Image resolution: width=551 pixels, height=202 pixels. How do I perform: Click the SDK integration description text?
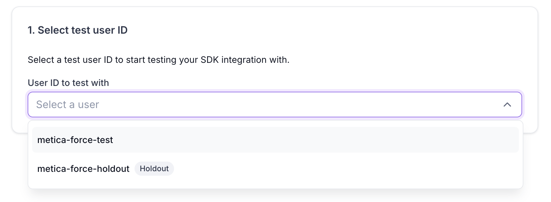point(158,60)
